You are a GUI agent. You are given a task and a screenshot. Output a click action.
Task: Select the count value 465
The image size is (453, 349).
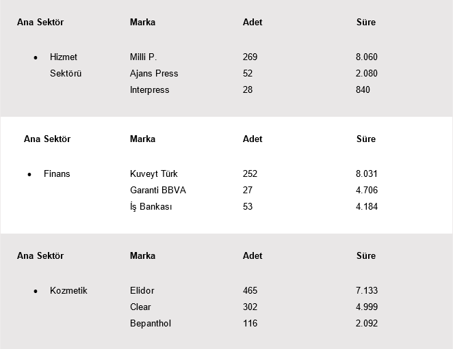250,291
